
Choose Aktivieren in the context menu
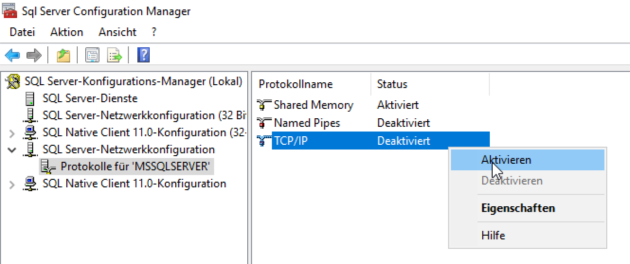(x=506, y=160)
